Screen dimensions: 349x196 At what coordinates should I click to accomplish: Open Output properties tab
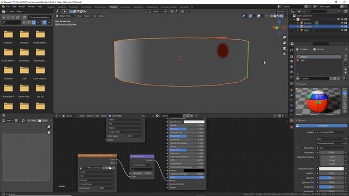tap(292, 62)
